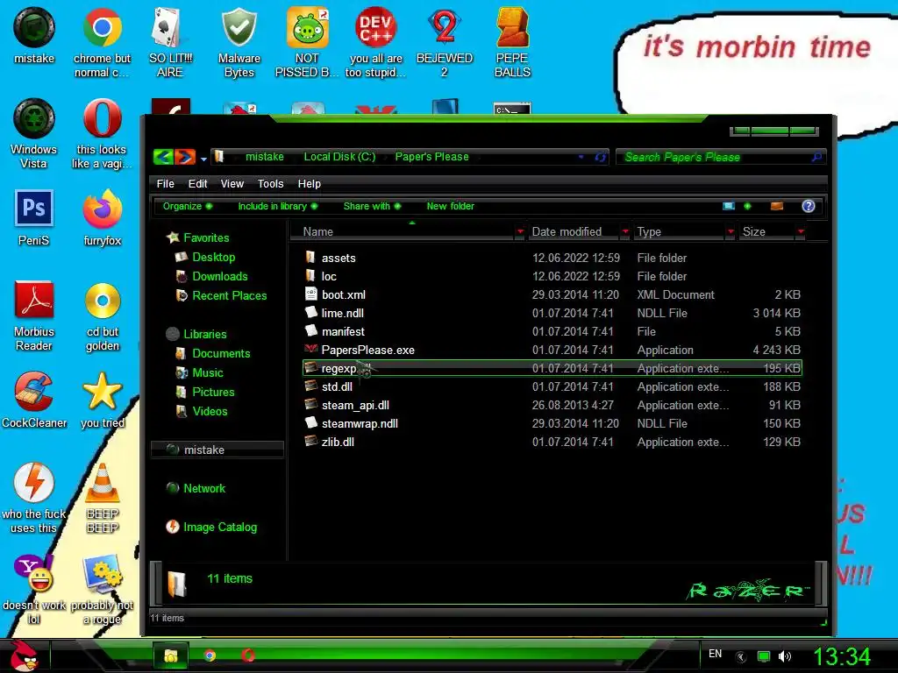This screenshot has height=673, width=898.
Task: Open the Size column filter dropdown
Action: click(x=801, y=231)
